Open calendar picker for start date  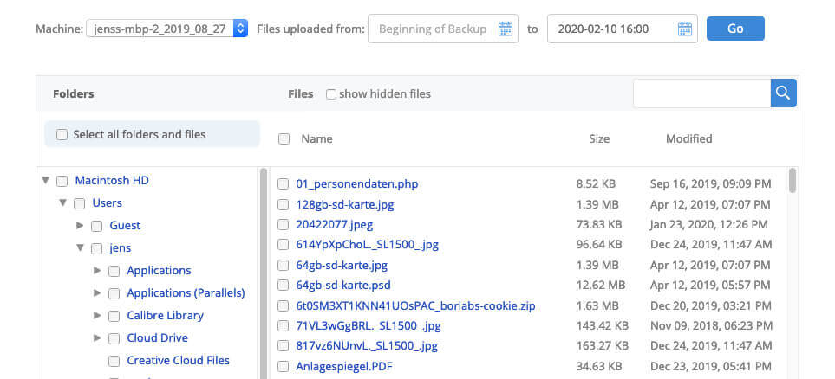pos(506,29)
